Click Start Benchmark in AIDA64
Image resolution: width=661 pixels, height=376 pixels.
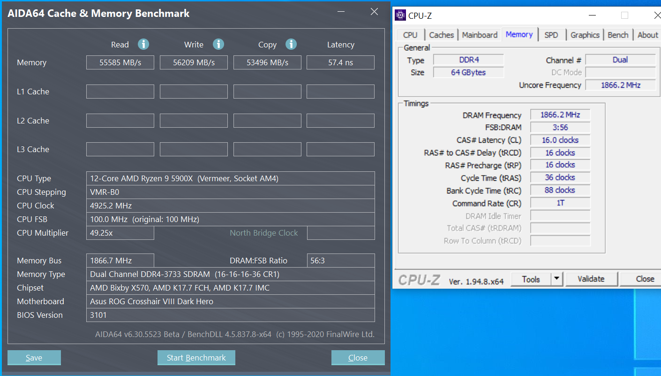[196, 358]
